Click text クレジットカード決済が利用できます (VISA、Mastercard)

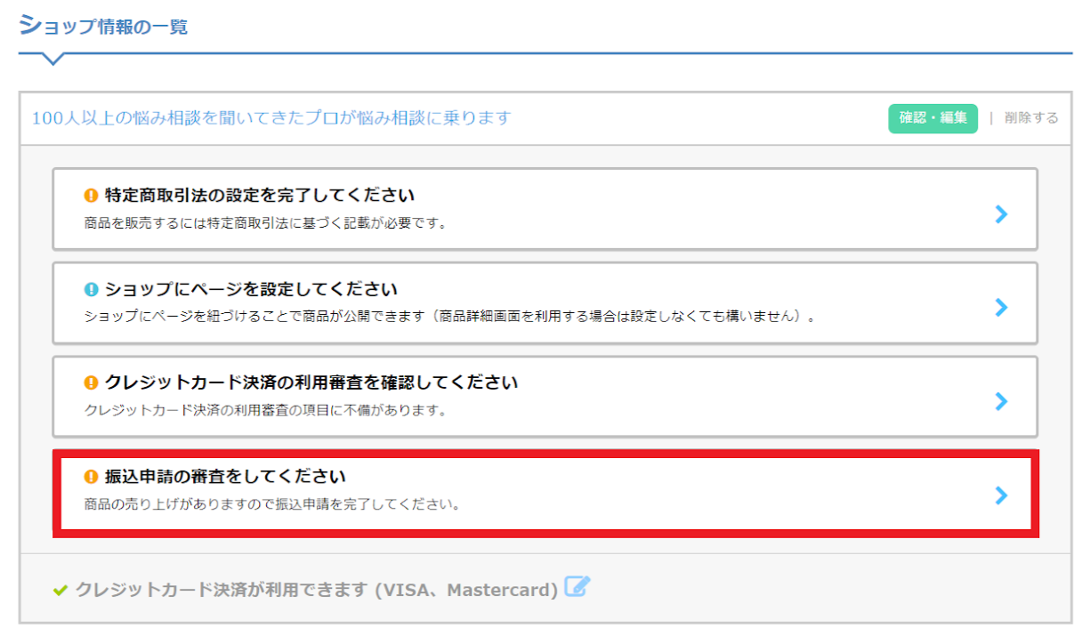click(x=317, y=590)
